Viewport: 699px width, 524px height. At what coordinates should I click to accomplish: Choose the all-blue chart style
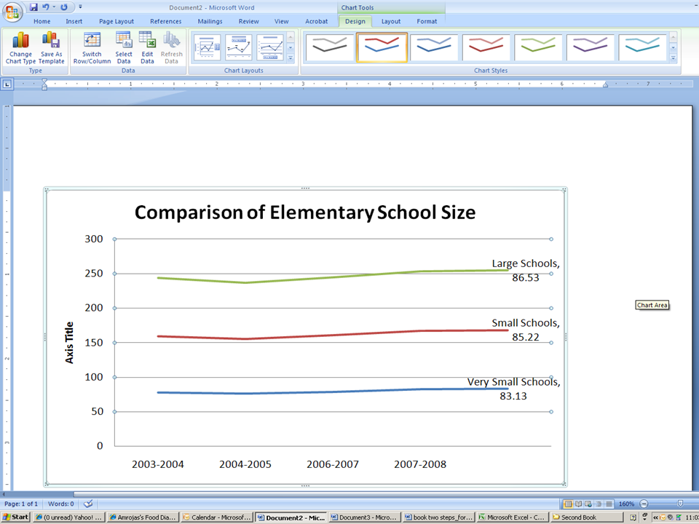434,47
